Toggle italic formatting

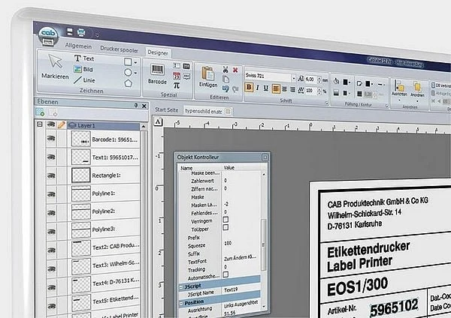pyautogui.click(x=257, y=88)
